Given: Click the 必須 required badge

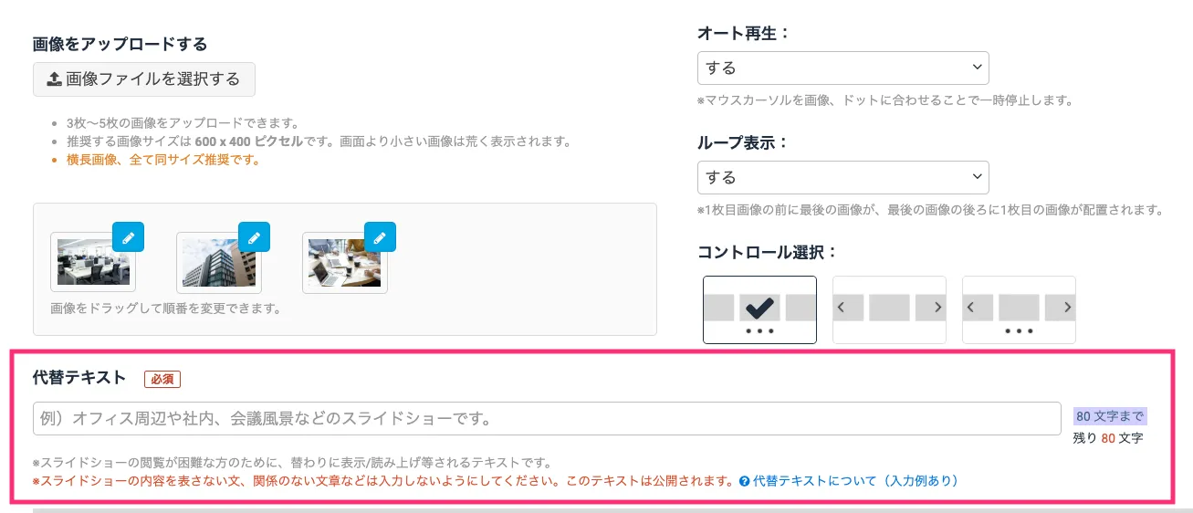Looking at the screenshot, I should pyautogui.click(x=162, y=379).
